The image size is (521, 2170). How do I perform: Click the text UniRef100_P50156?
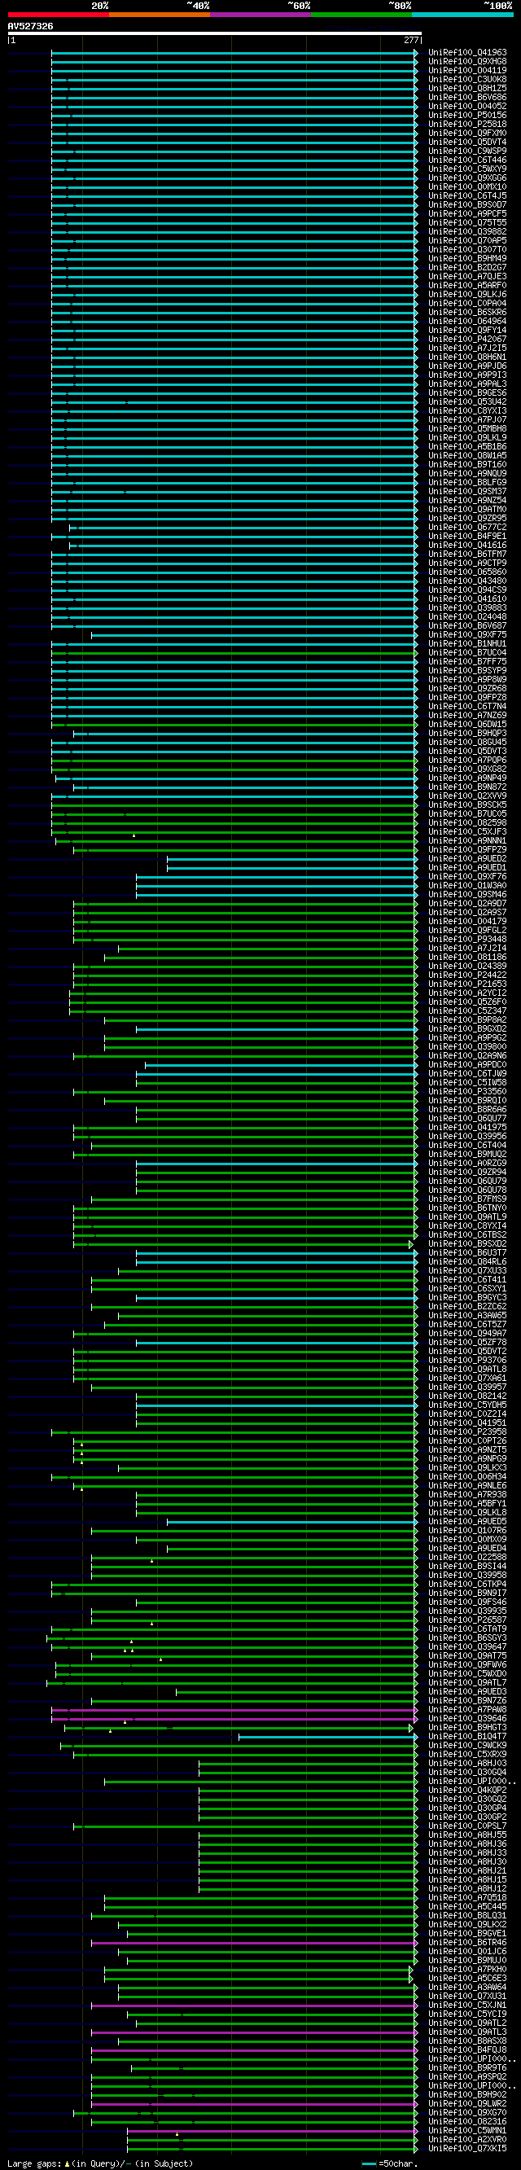click(467, 116)
